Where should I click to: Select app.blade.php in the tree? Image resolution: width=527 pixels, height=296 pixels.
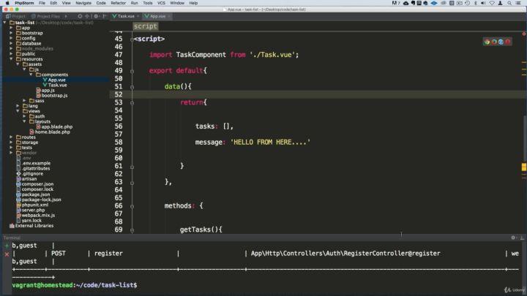(x=57, y=126)
